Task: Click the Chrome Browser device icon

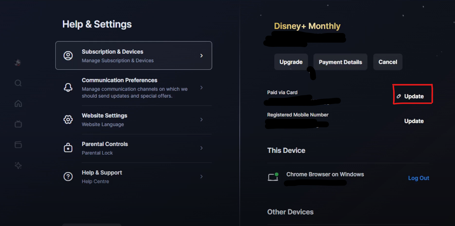Action: click(x=273, y=177)
